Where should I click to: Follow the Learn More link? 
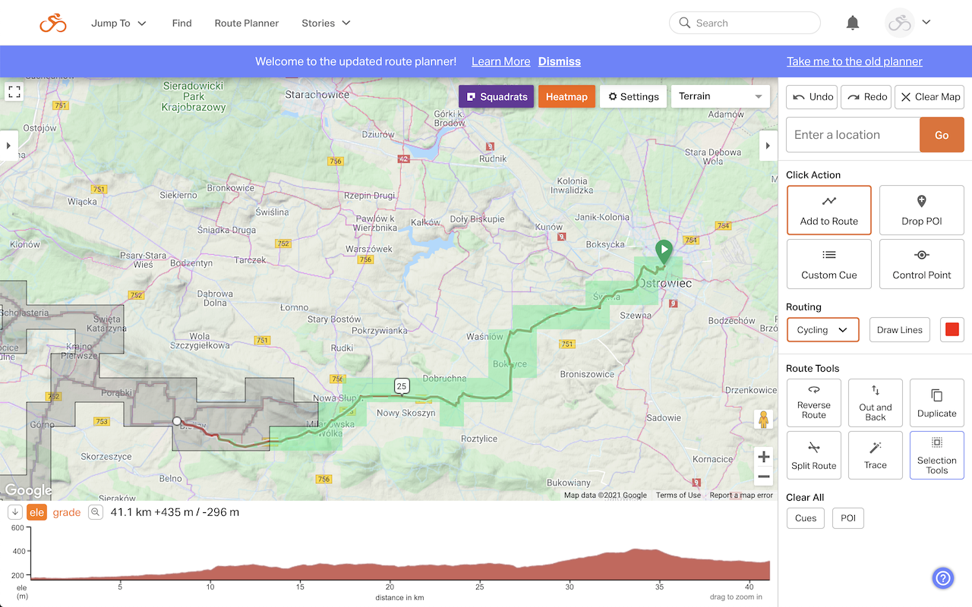pos(501,61)
